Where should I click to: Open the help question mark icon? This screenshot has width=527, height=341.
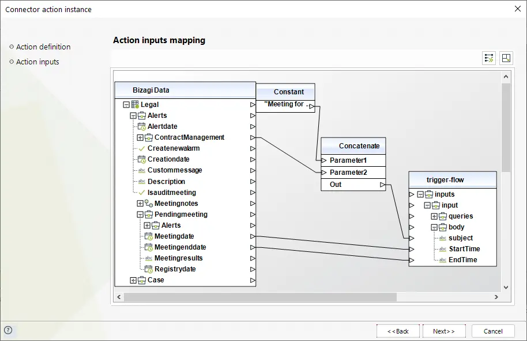coord(8,330)
